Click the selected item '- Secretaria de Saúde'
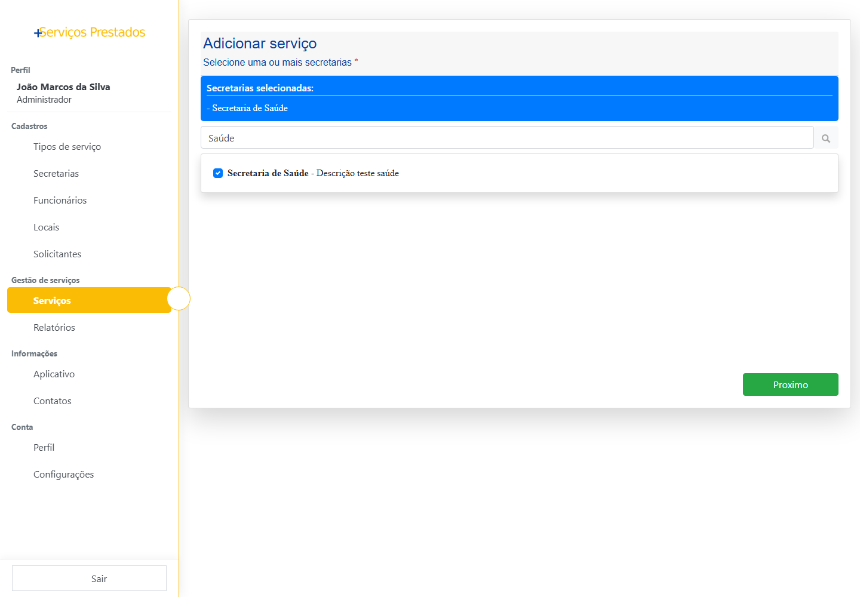860x597 pixels. pyautogui.click(x=247, y=108)
